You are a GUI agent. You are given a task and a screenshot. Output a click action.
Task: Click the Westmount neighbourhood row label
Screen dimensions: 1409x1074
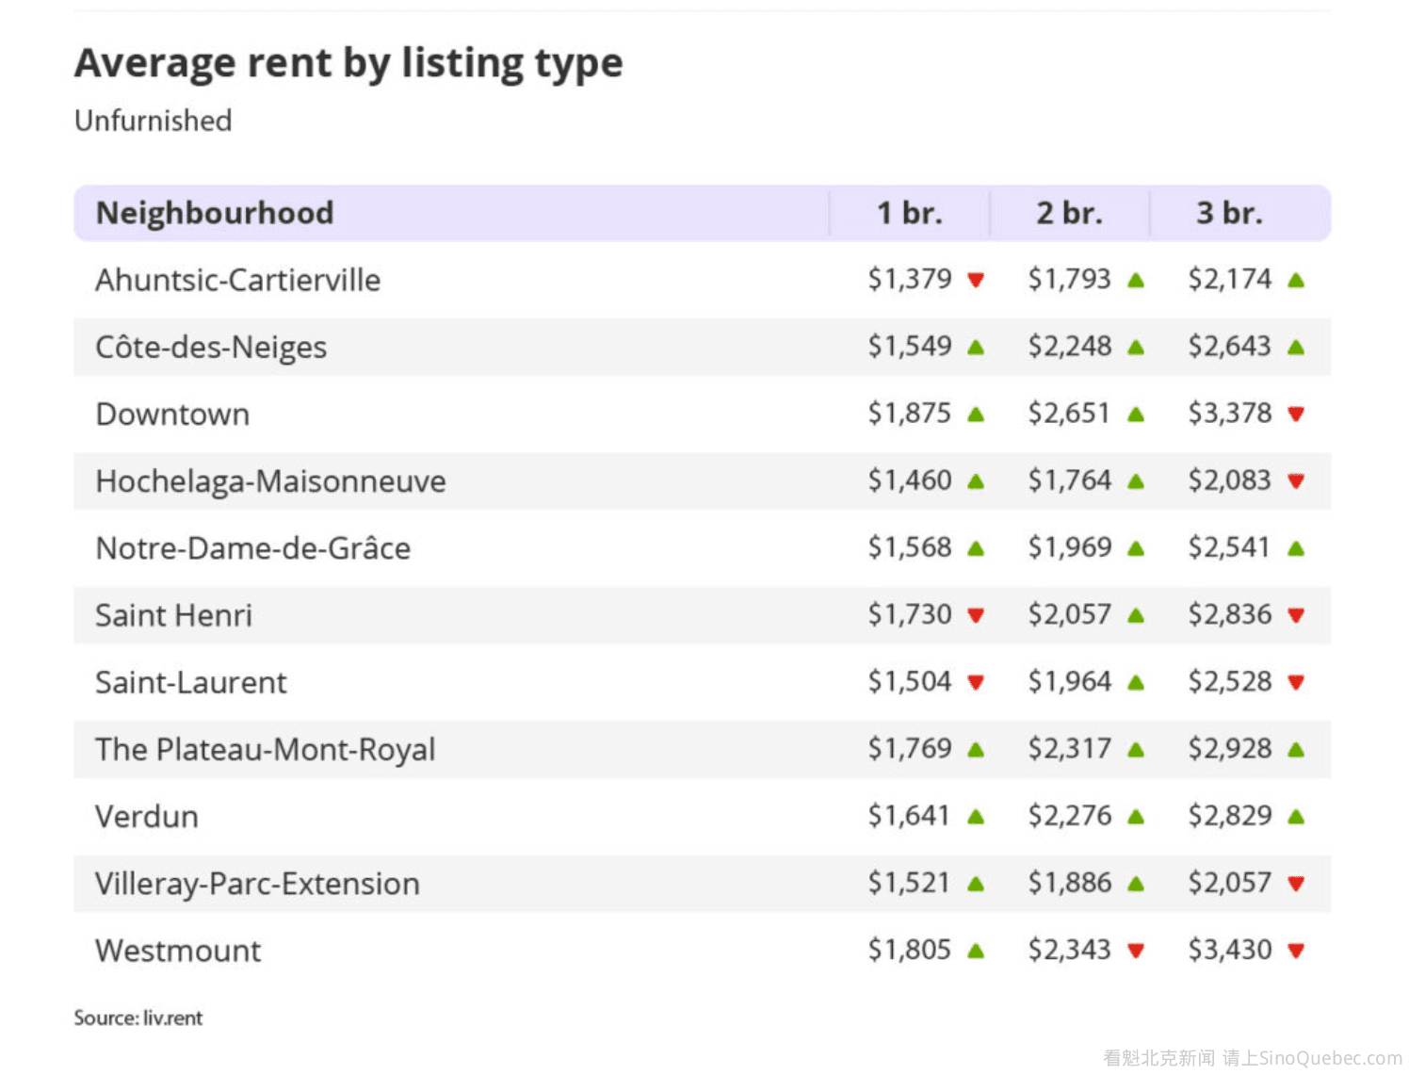[178, 951]
